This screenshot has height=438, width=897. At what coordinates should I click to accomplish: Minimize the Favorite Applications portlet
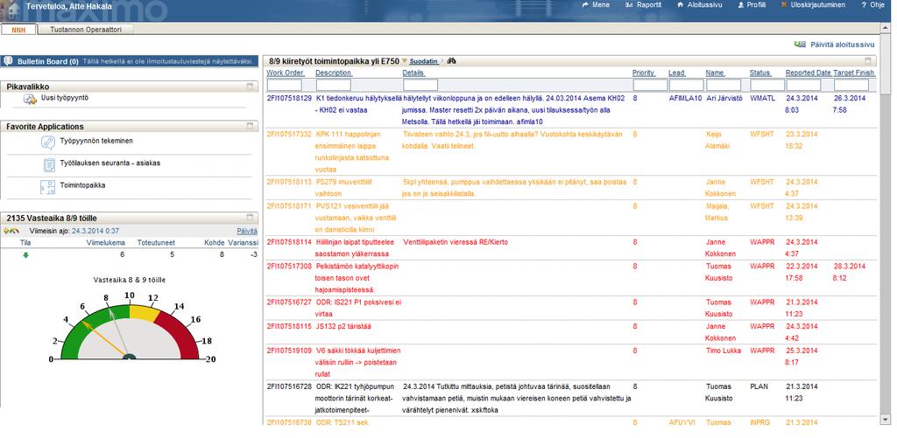(x=250, y=126)
